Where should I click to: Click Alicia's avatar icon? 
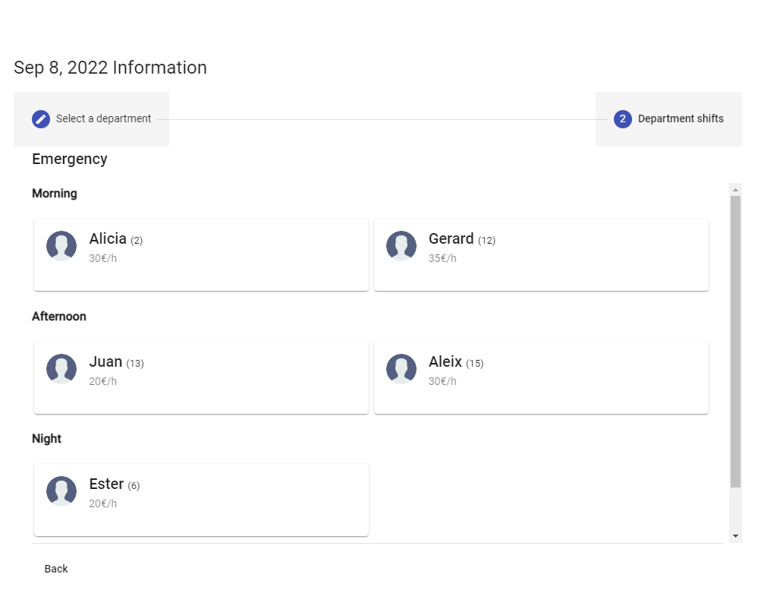click(61, 246)
